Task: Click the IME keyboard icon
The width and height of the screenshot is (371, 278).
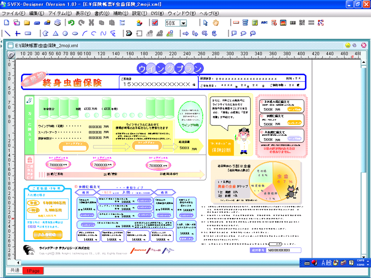Action: [x=307, y=263]
